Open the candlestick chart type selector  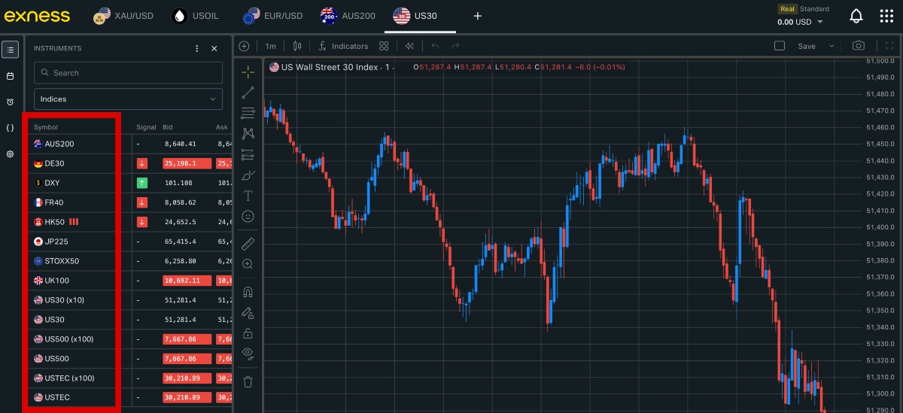pos(297,46)
